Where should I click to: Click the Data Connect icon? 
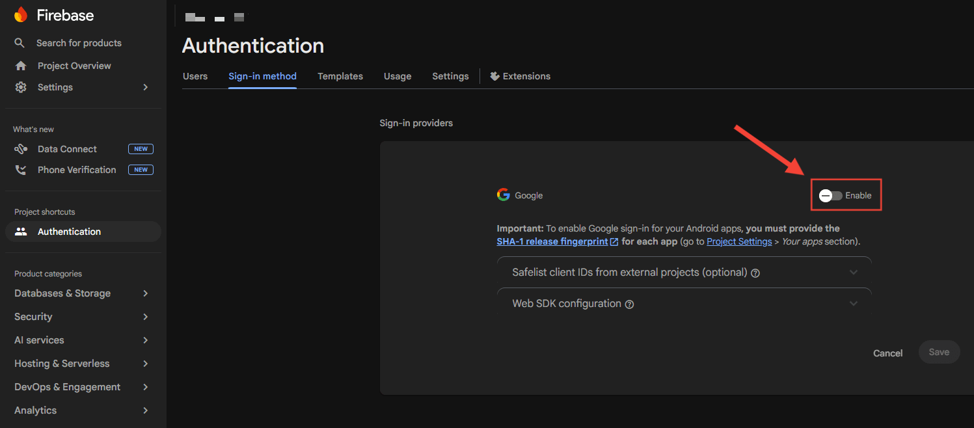(x=21, y=149)
